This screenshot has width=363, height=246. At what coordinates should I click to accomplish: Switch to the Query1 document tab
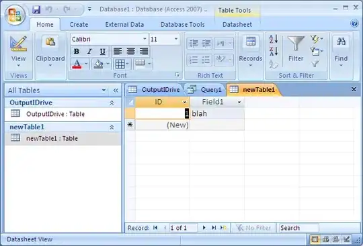point(205,90)
